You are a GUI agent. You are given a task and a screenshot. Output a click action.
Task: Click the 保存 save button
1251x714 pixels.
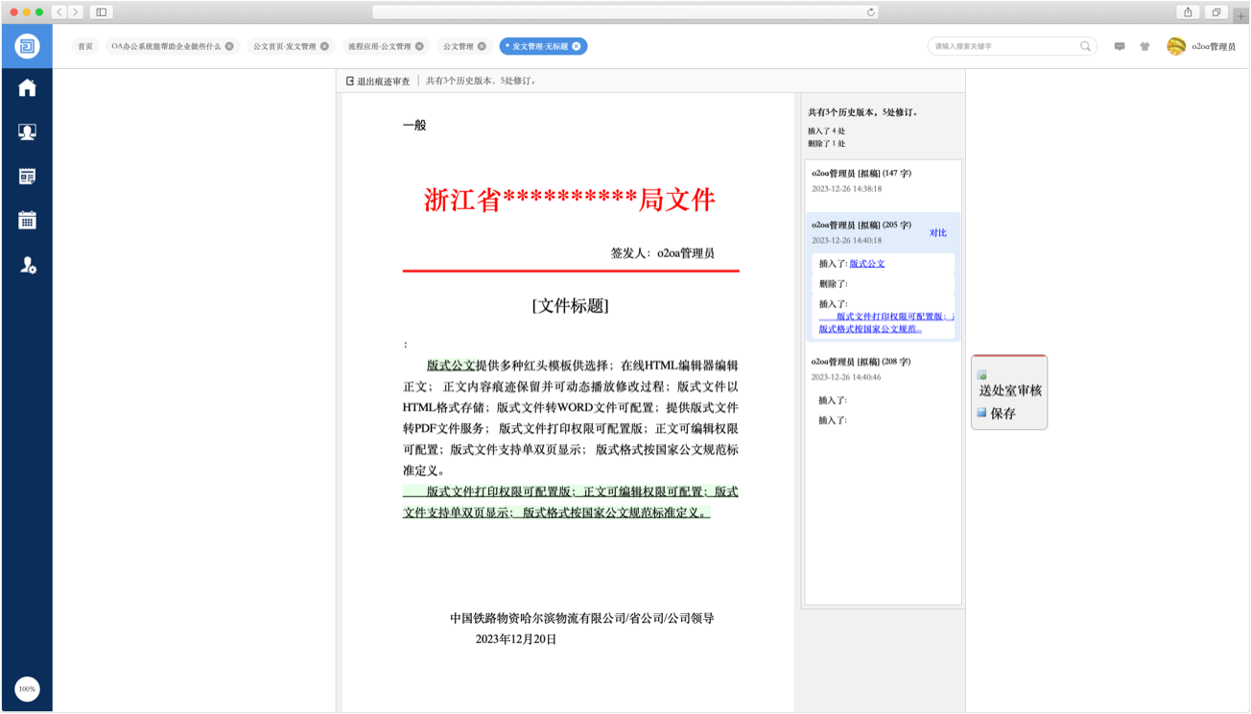[x=1003, y=414]
